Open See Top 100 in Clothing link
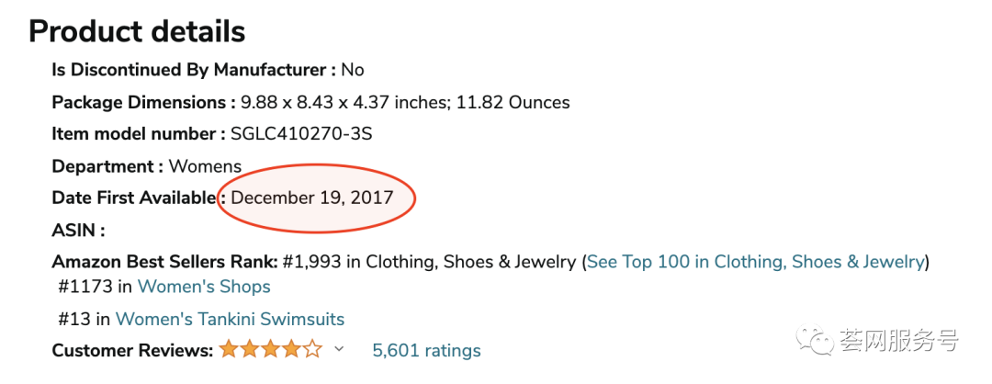 755,262
